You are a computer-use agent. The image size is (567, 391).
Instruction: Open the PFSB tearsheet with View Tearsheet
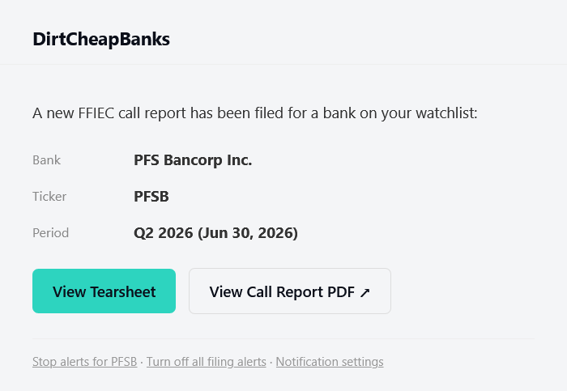click(x=104, y=291)
